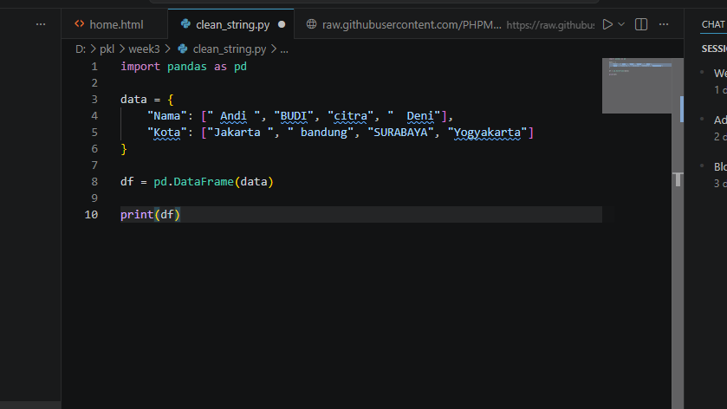This screenshot has width=727, height=409.
Task: Click line number 8 in gutter
Action: point(94,182)
